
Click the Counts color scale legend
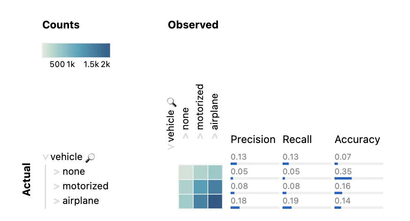(x=76, y=50)
